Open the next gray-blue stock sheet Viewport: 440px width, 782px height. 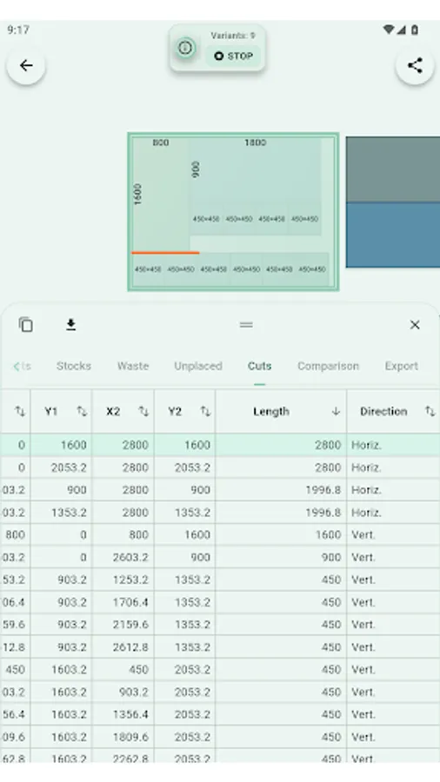(x=392, y=202)
